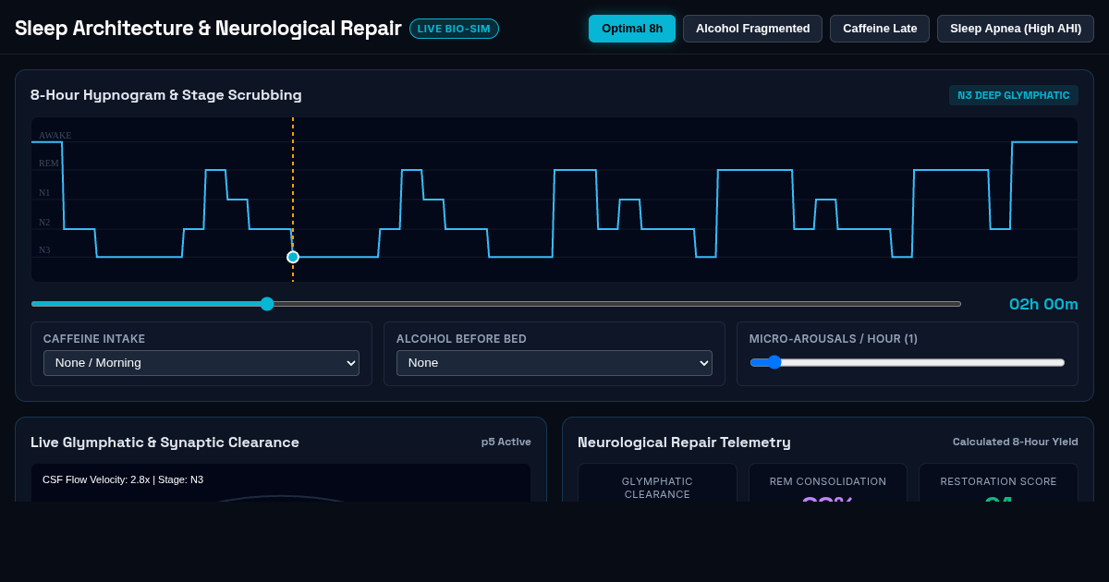This screenshot has height=582, width=1109.
Task: Click the Sleep Architecture & Neurological Repair title
Action: point(208,29)
